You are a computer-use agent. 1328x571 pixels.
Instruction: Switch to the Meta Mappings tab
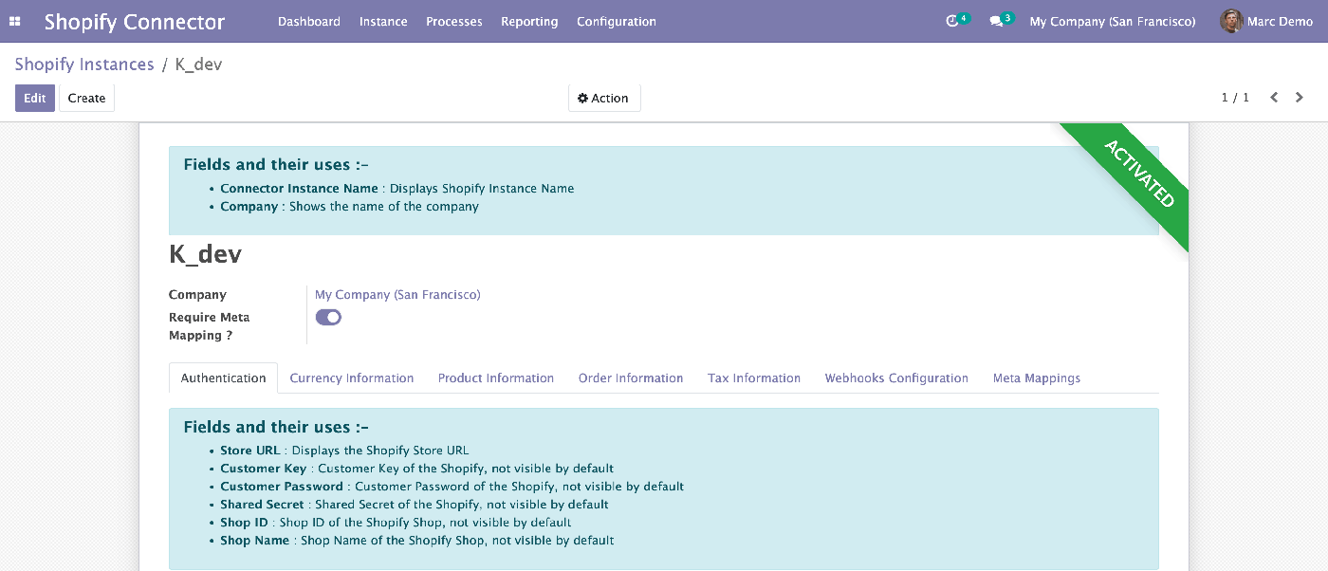(1037, 378)
